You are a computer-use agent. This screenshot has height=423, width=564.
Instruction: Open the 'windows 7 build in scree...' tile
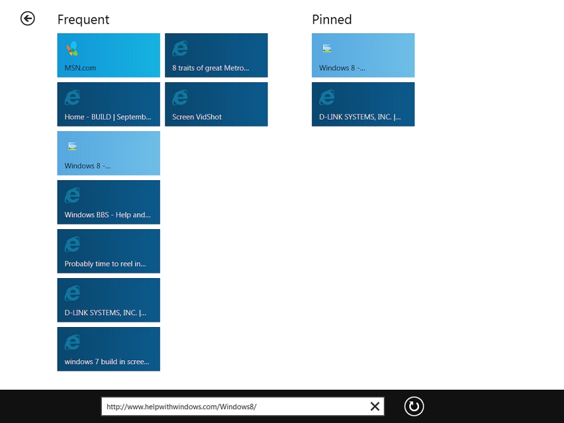point(108,349)
